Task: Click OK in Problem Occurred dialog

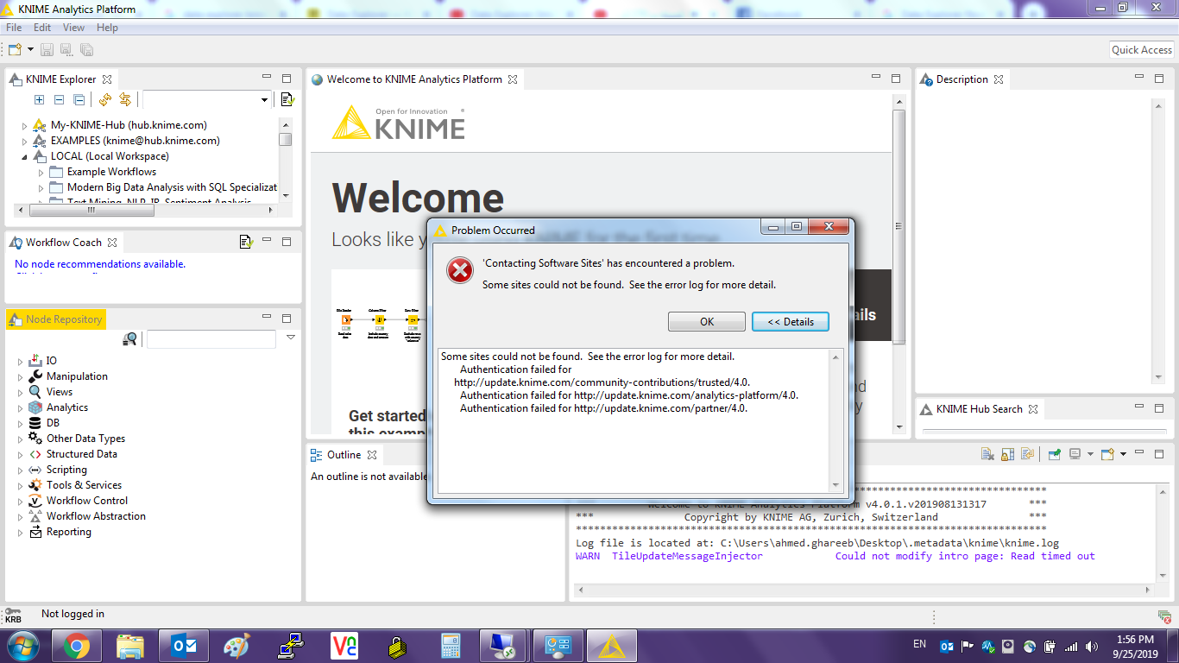Action: (x=707, y=321)
